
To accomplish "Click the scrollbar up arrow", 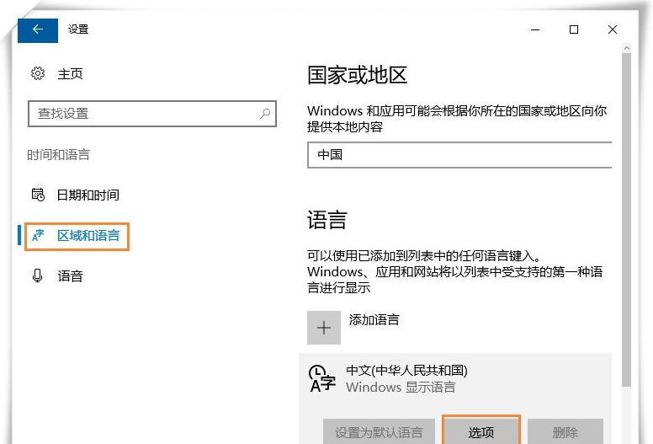I will pyautogui.click(x=626, y=48).
